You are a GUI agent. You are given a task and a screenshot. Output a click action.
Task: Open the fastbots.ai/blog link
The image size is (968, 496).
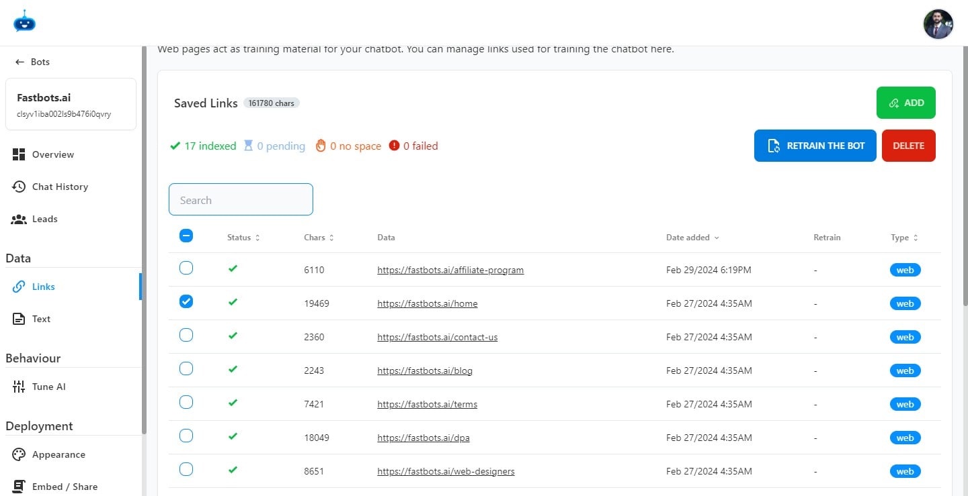[425, 370]
